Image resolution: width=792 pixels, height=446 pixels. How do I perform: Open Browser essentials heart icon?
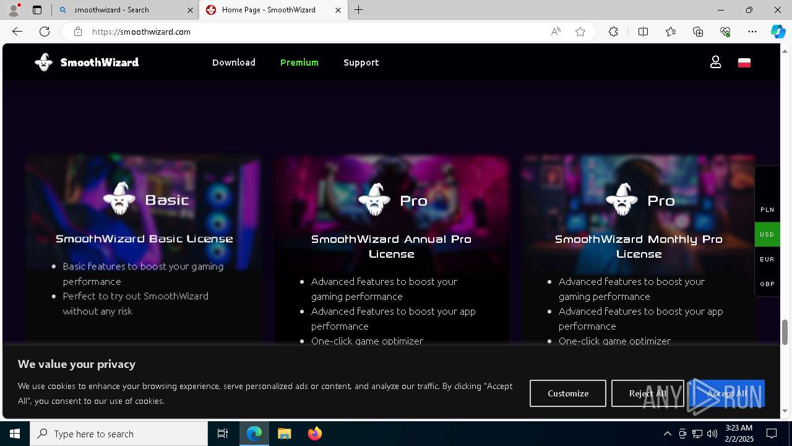tap(725, 32)
